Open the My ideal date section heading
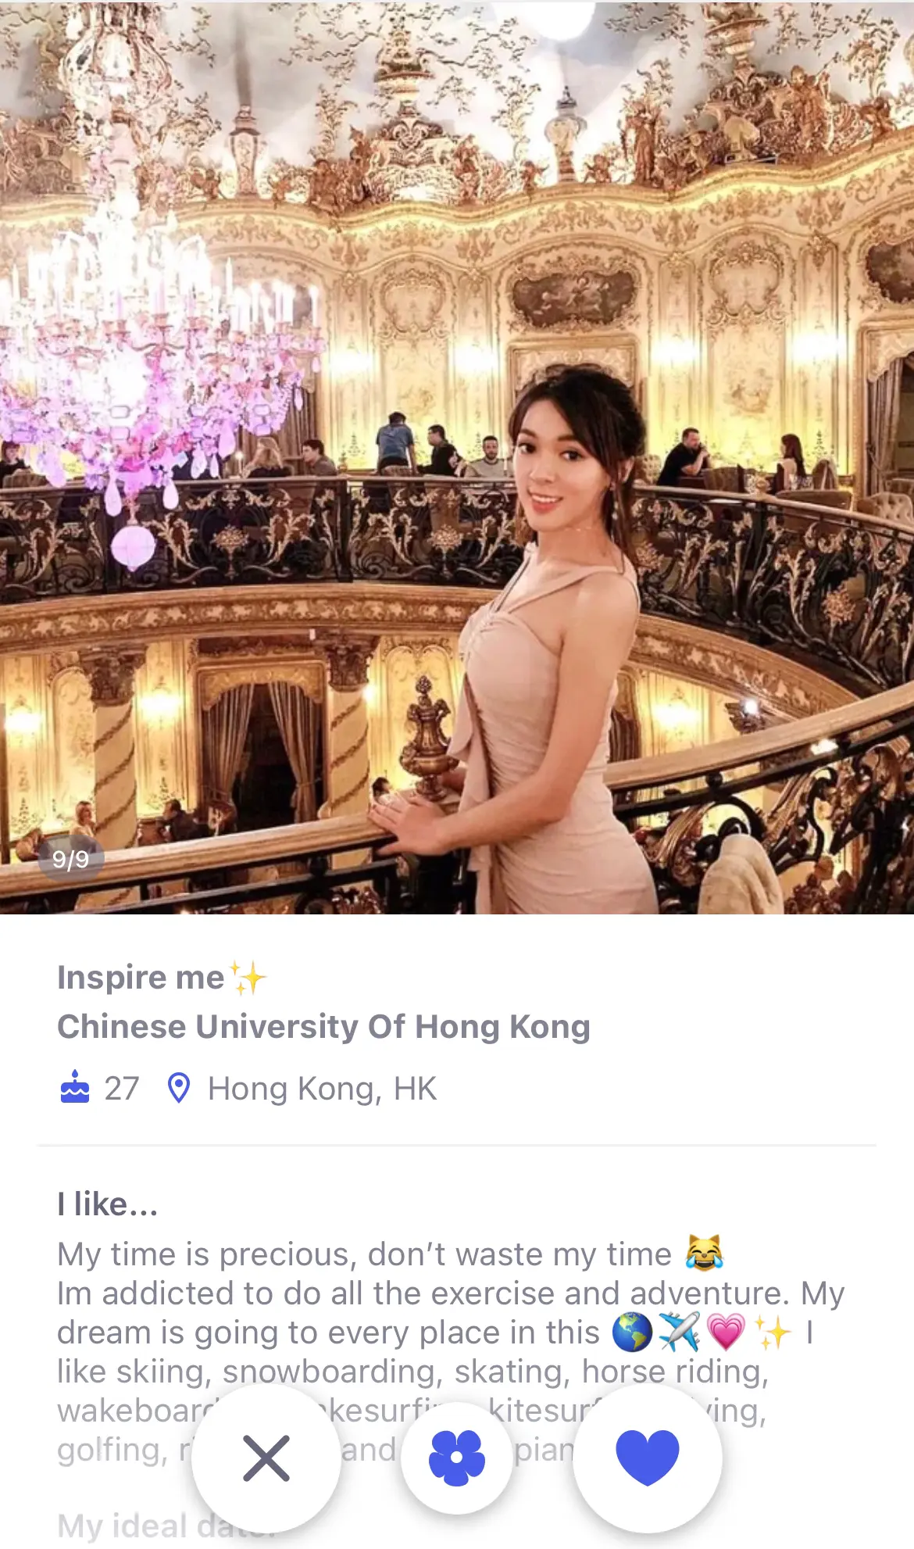The image size is (914, 1549). click(x=166, y=1526)
